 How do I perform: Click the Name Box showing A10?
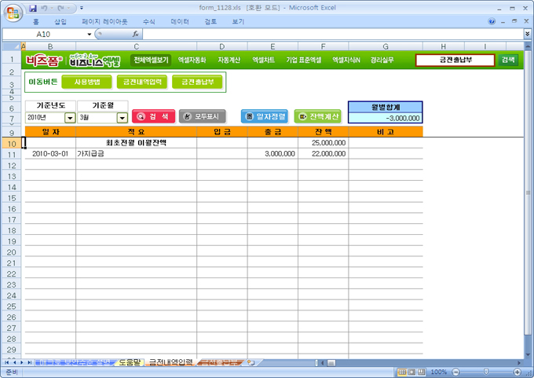(x=44, y=34)
